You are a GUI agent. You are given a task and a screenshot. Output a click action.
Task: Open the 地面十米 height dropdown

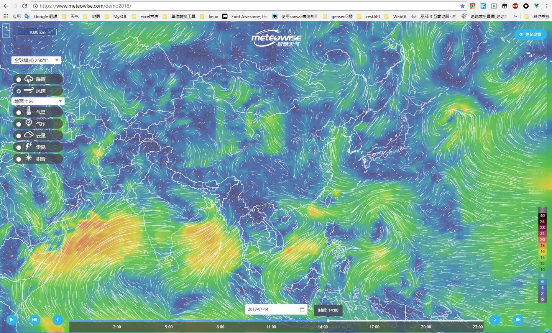coord(38,101)
